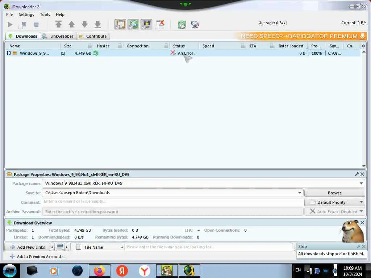The height and width of the screenshot is (278, 371).
Task: Open the Settings menu
Action: coord(26,14)
